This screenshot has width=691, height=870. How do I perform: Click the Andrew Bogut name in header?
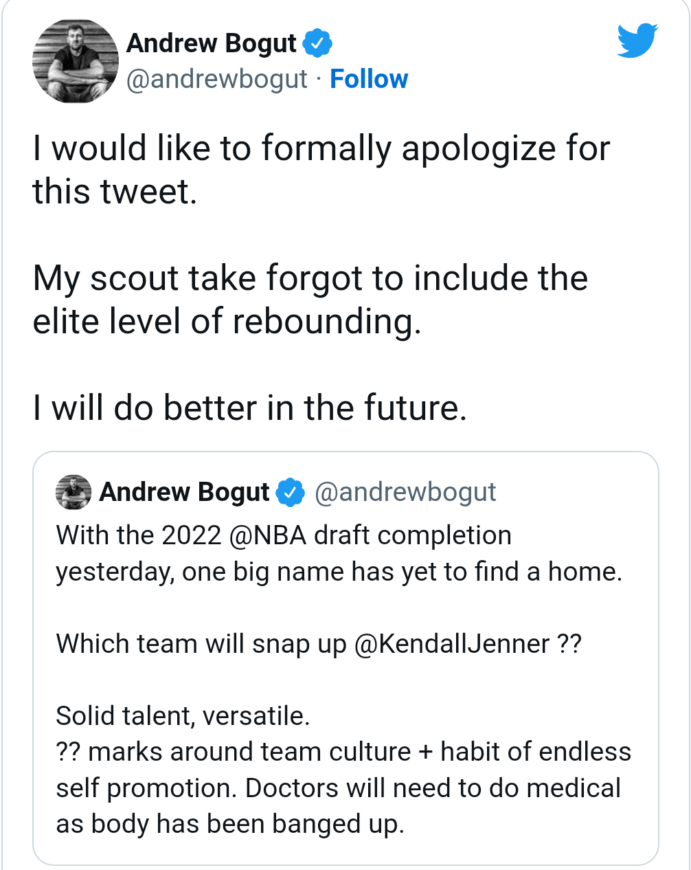(212, 43)
